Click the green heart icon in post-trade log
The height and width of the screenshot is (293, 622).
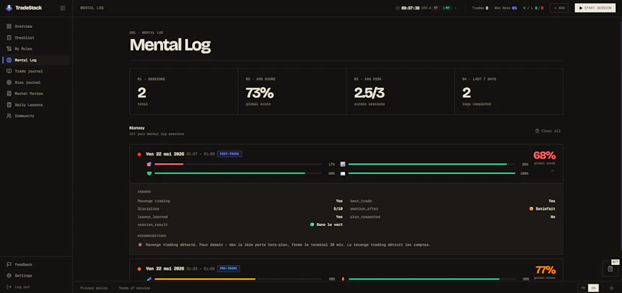click(x=149, y=173)
